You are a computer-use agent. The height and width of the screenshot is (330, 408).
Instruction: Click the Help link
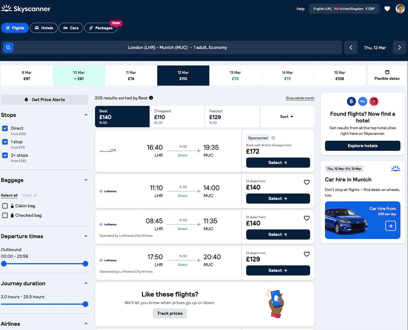coord(300,9)
